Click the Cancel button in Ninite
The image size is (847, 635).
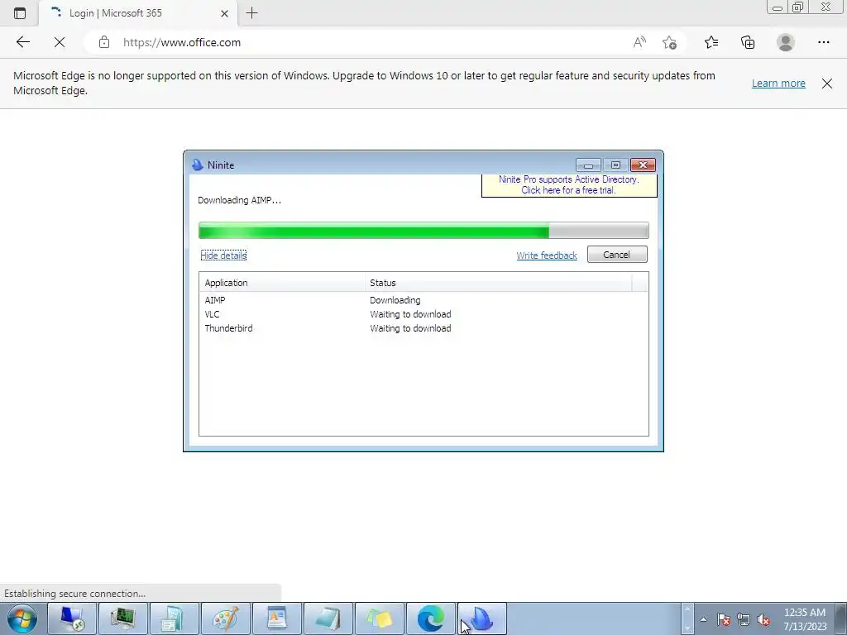click(617, 255)
